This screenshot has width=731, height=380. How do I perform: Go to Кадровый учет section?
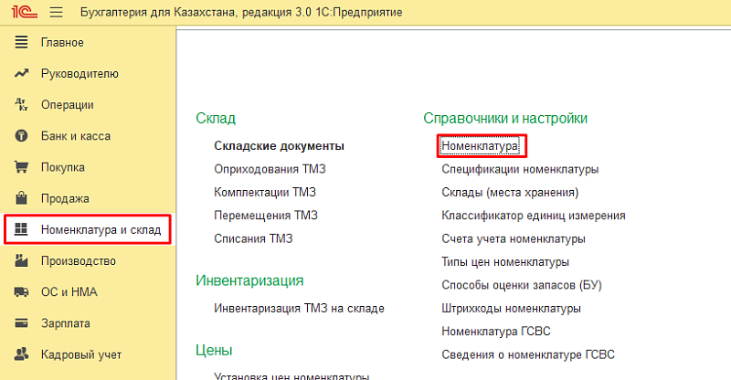(80, 354)
